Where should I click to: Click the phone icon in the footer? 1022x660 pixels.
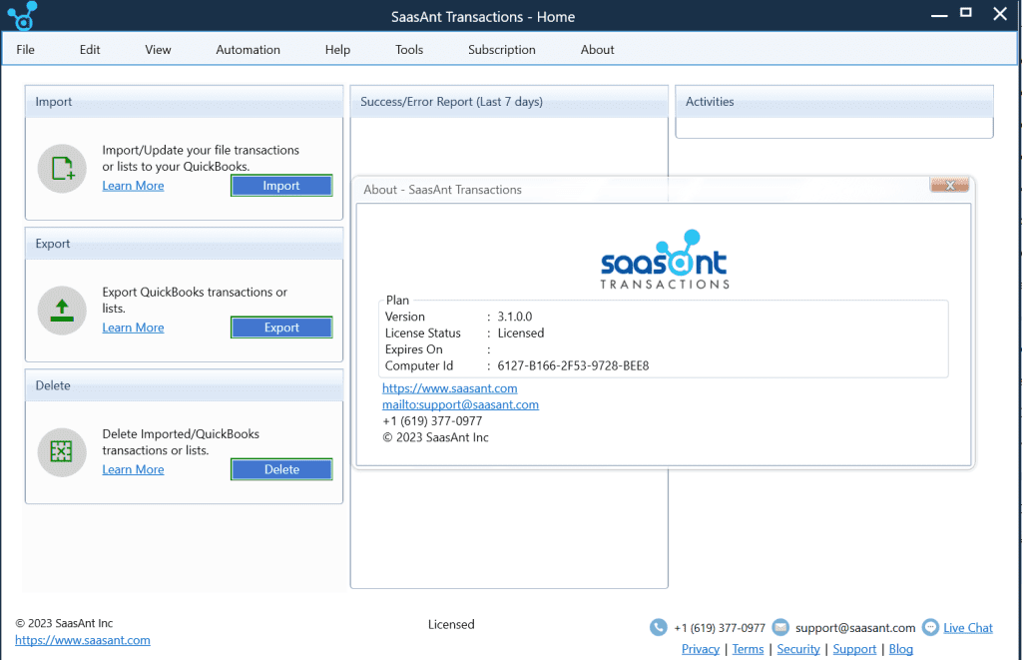click(x=659, y=627)
